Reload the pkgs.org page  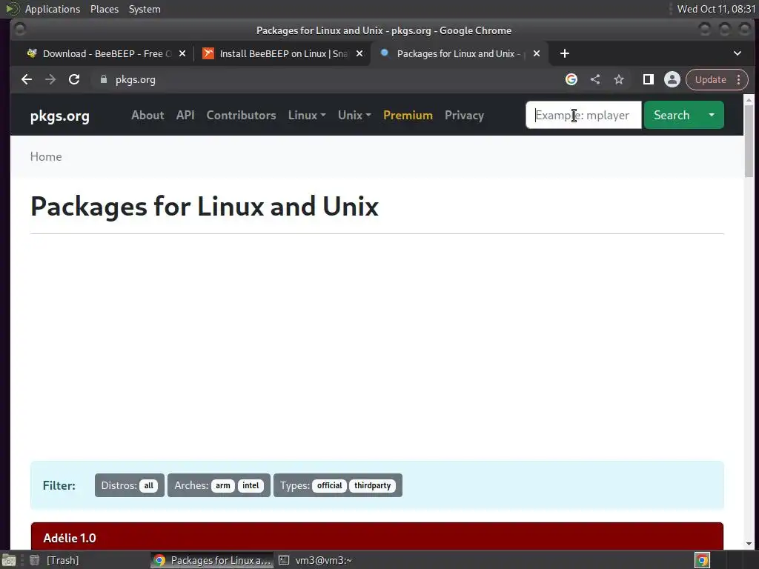[74, 79]
